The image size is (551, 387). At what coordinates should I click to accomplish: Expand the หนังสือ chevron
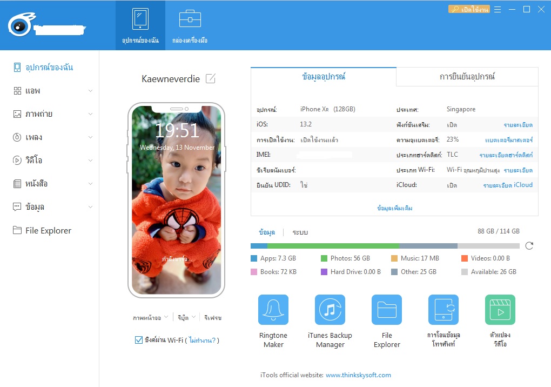tap(90, 183)
